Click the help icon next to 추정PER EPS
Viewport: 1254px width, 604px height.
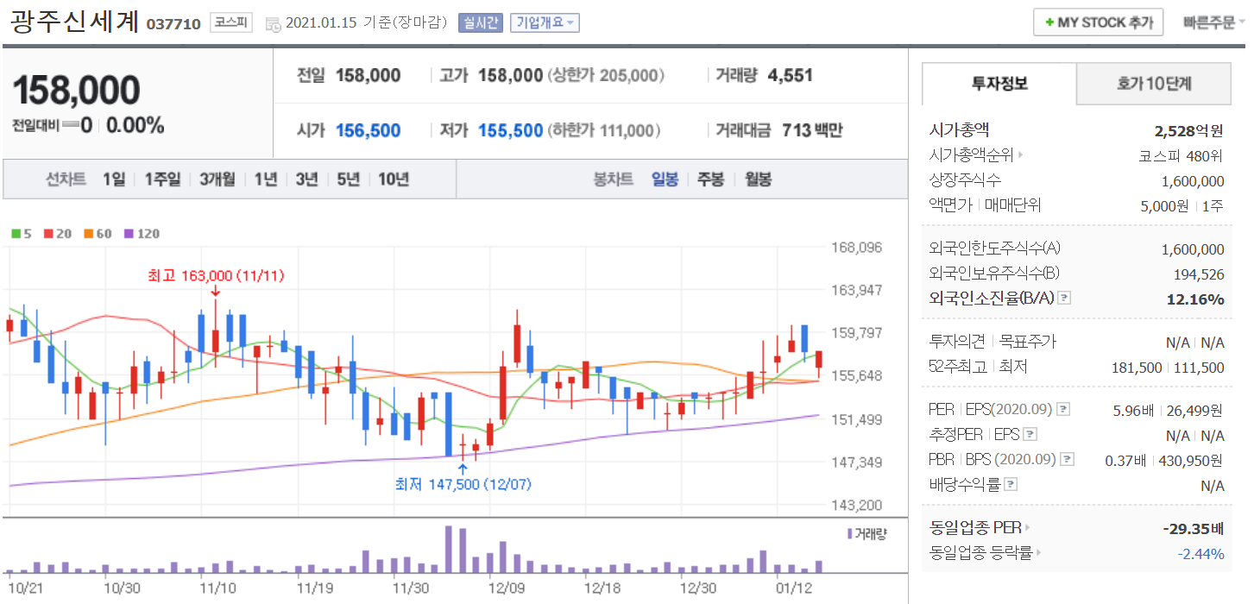click(x=1030, y=435)
